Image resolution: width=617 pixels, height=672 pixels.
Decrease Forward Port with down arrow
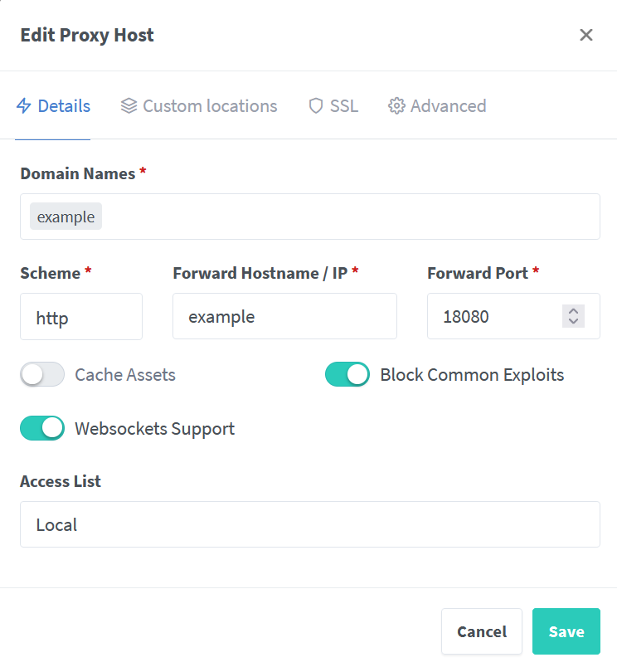click(573, 322)
